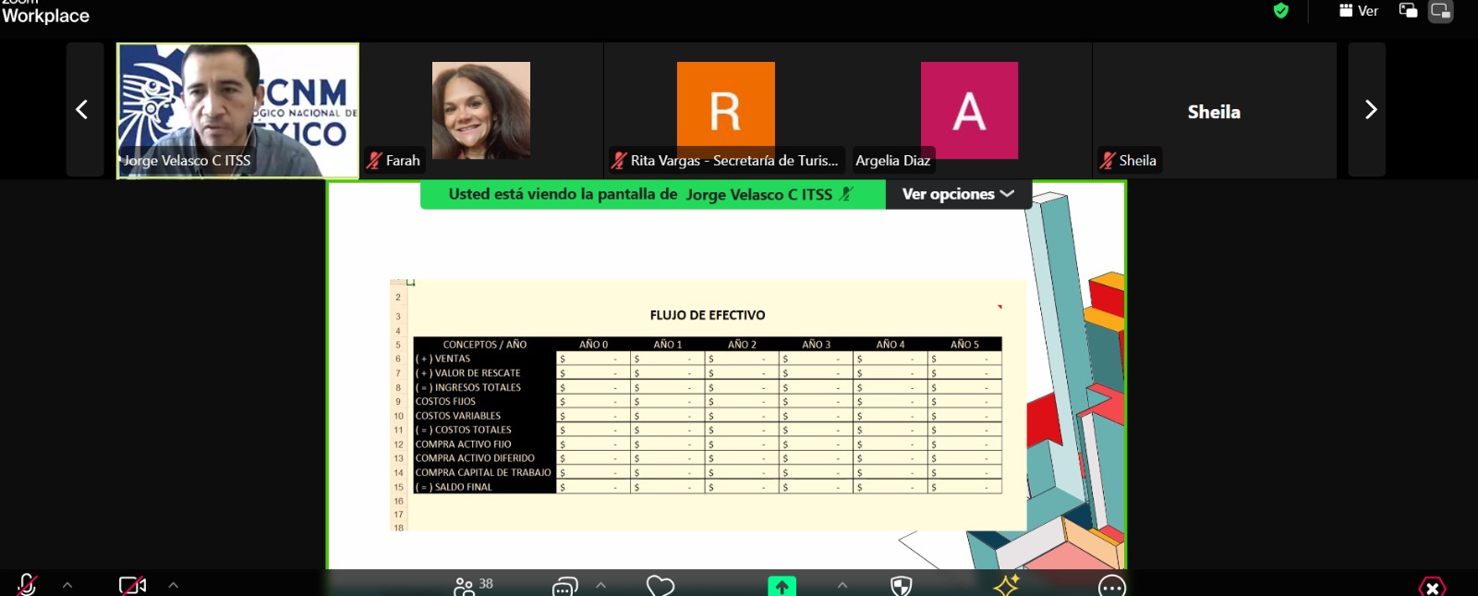The image size is (1478, 596).
Task: Expand video options arrow beside camera
Action: [174, 585]
